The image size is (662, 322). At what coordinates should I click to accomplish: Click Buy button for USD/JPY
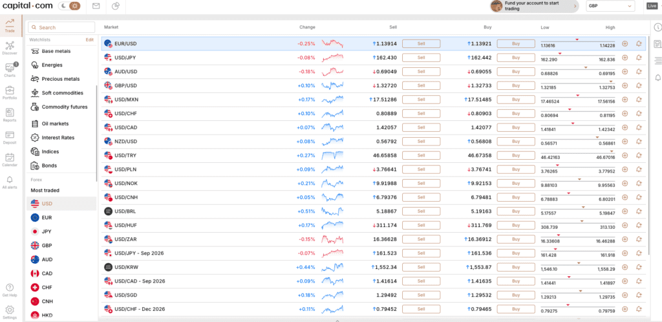click(516, 58)
